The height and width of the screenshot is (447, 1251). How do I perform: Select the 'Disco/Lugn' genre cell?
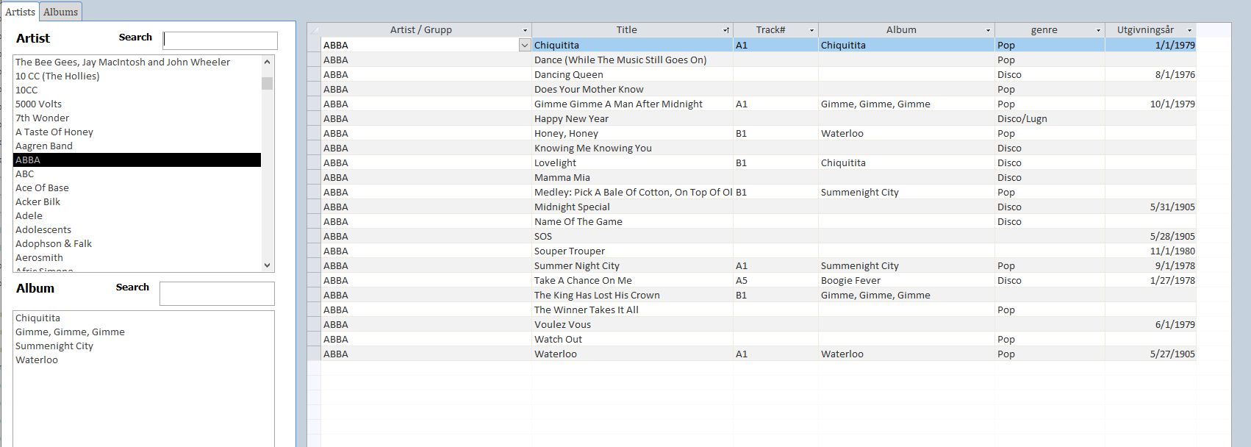1050,118
